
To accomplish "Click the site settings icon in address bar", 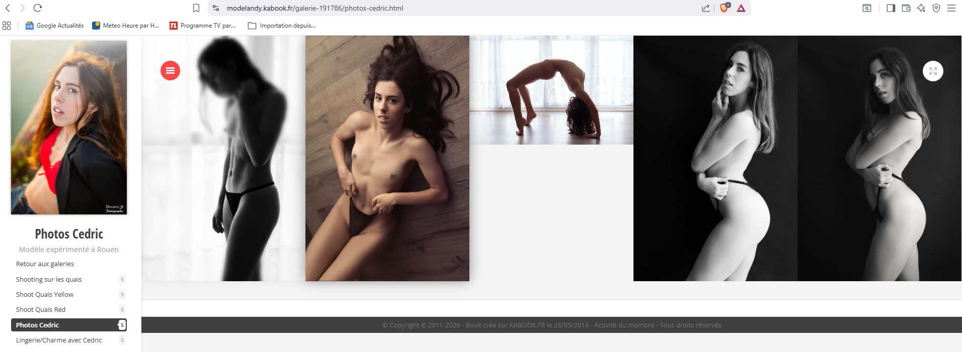I will [x=216, y=8].
